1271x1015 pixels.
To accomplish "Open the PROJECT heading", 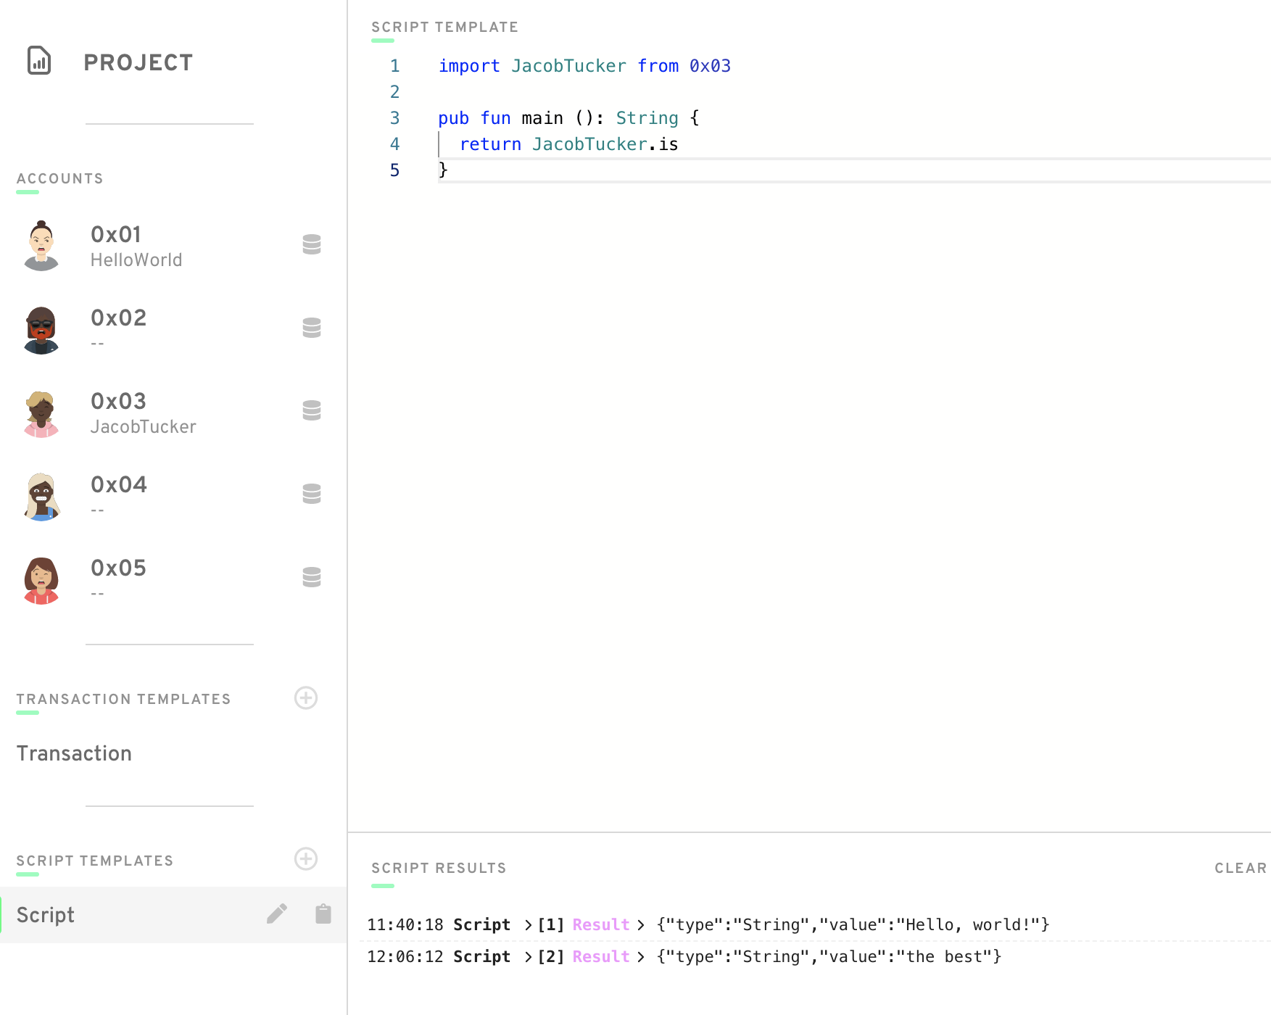I will (138, 63).
